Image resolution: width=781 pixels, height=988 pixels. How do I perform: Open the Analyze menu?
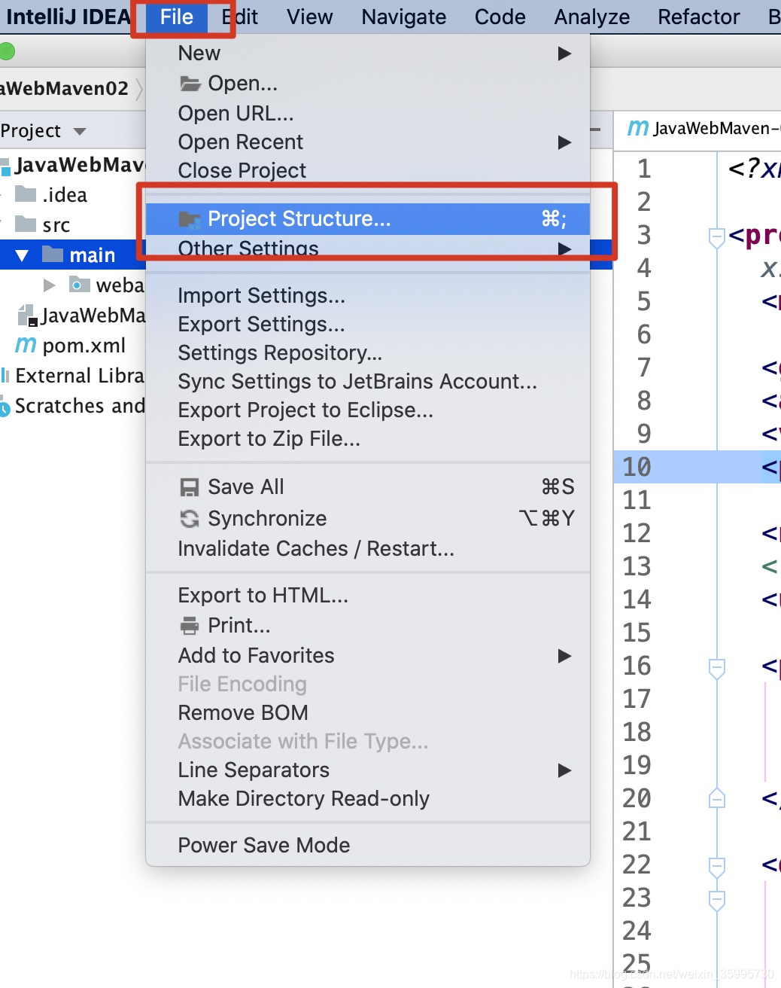coord(591,17)
